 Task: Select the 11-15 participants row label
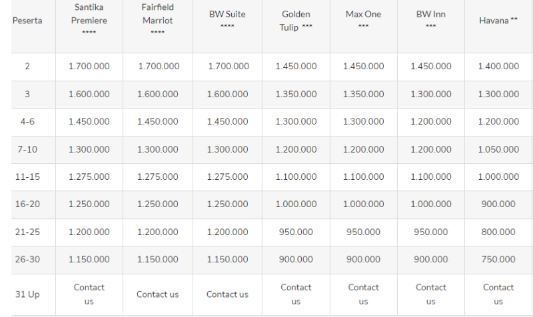(27, 176)
